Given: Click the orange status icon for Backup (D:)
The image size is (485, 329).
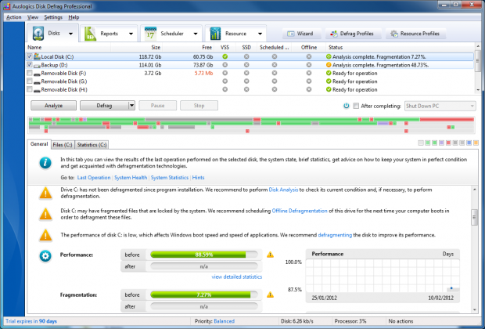Looking at the screenshot, I should click(x=329, y=65).
